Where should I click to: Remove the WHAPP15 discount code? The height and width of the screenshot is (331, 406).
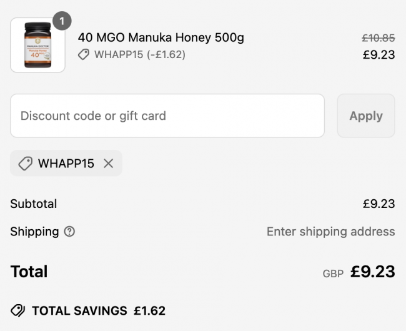click(109, 164)
